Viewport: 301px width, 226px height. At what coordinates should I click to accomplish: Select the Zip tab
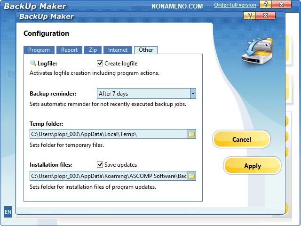coord(94,50)
